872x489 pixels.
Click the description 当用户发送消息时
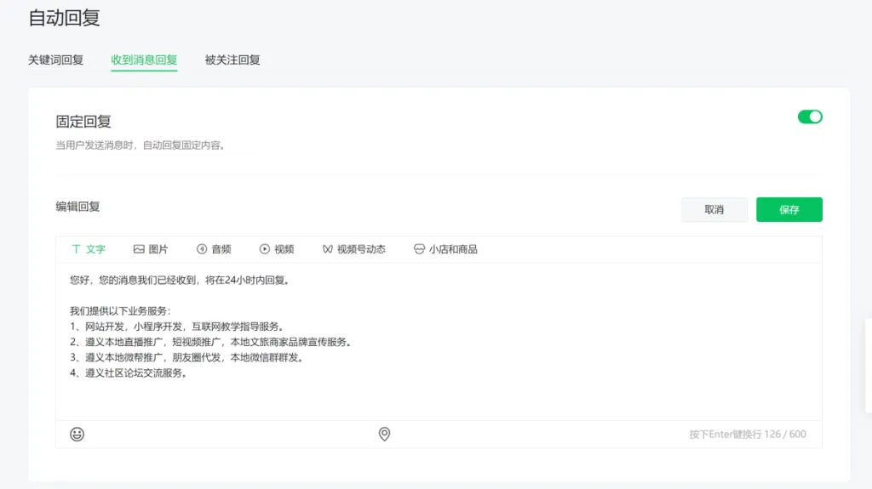click(141, 145)
